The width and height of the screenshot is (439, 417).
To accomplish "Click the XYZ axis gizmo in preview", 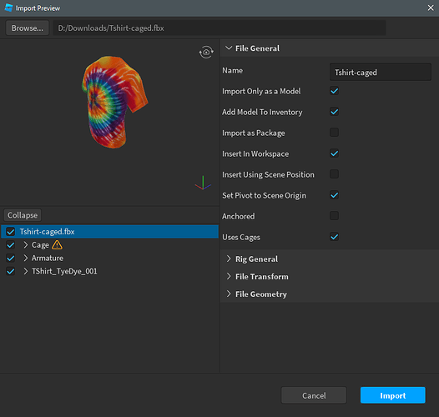I will point(203,183).
